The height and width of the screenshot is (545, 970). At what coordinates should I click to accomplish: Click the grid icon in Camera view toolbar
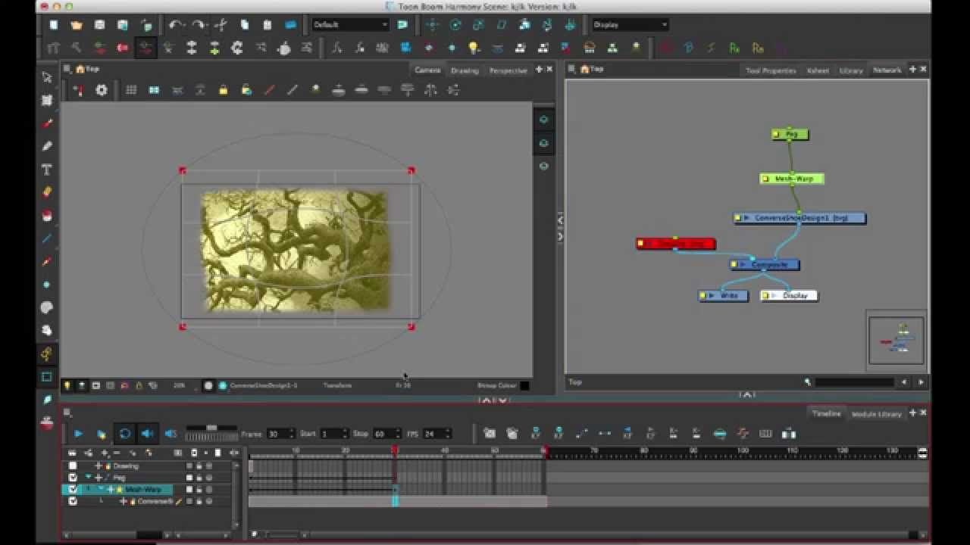131,90
